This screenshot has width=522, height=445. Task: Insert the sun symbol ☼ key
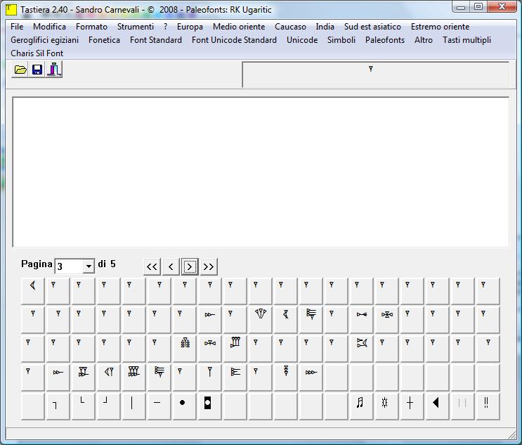[x=387, y=406]
